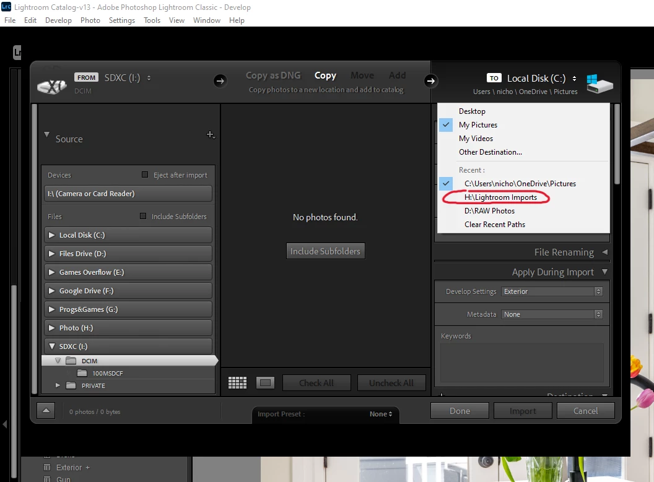Select Add import mode

[x=397, y=75]
